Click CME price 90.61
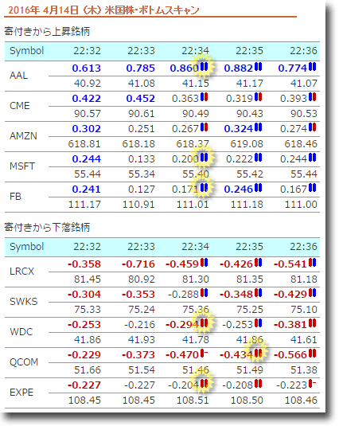This screenshot has height=426, width=339. pos(142,114)
